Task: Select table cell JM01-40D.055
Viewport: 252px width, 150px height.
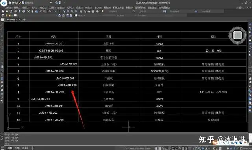Action: point(54,120)
